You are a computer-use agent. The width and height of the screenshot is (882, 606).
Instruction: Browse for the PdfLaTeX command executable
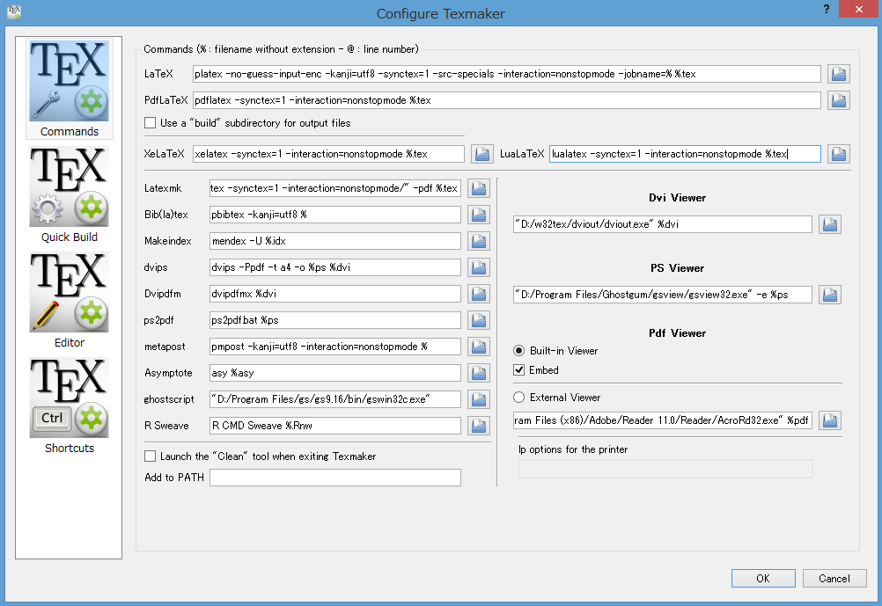point(838,100)
